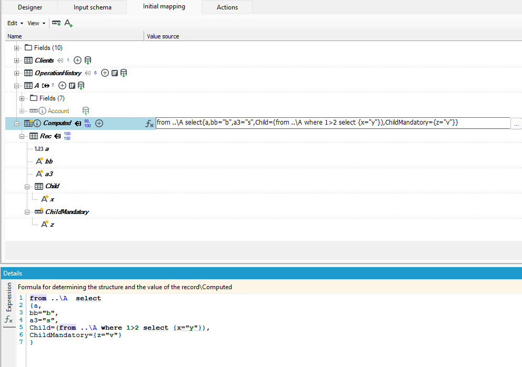Image resolution: width=522 pixels, height=367 pixels.
Task: Click the database import icon in OperationHistory row
Action: (x=124, y=73)
